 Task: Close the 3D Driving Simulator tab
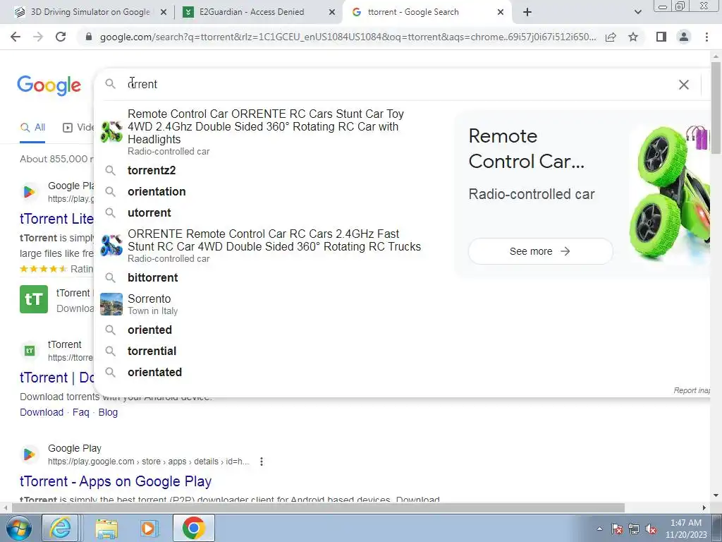coord(164,13)
